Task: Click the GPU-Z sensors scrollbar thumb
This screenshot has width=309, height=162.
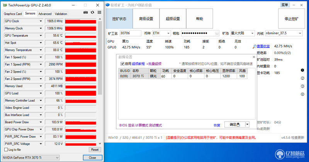Action: point(100,58)
